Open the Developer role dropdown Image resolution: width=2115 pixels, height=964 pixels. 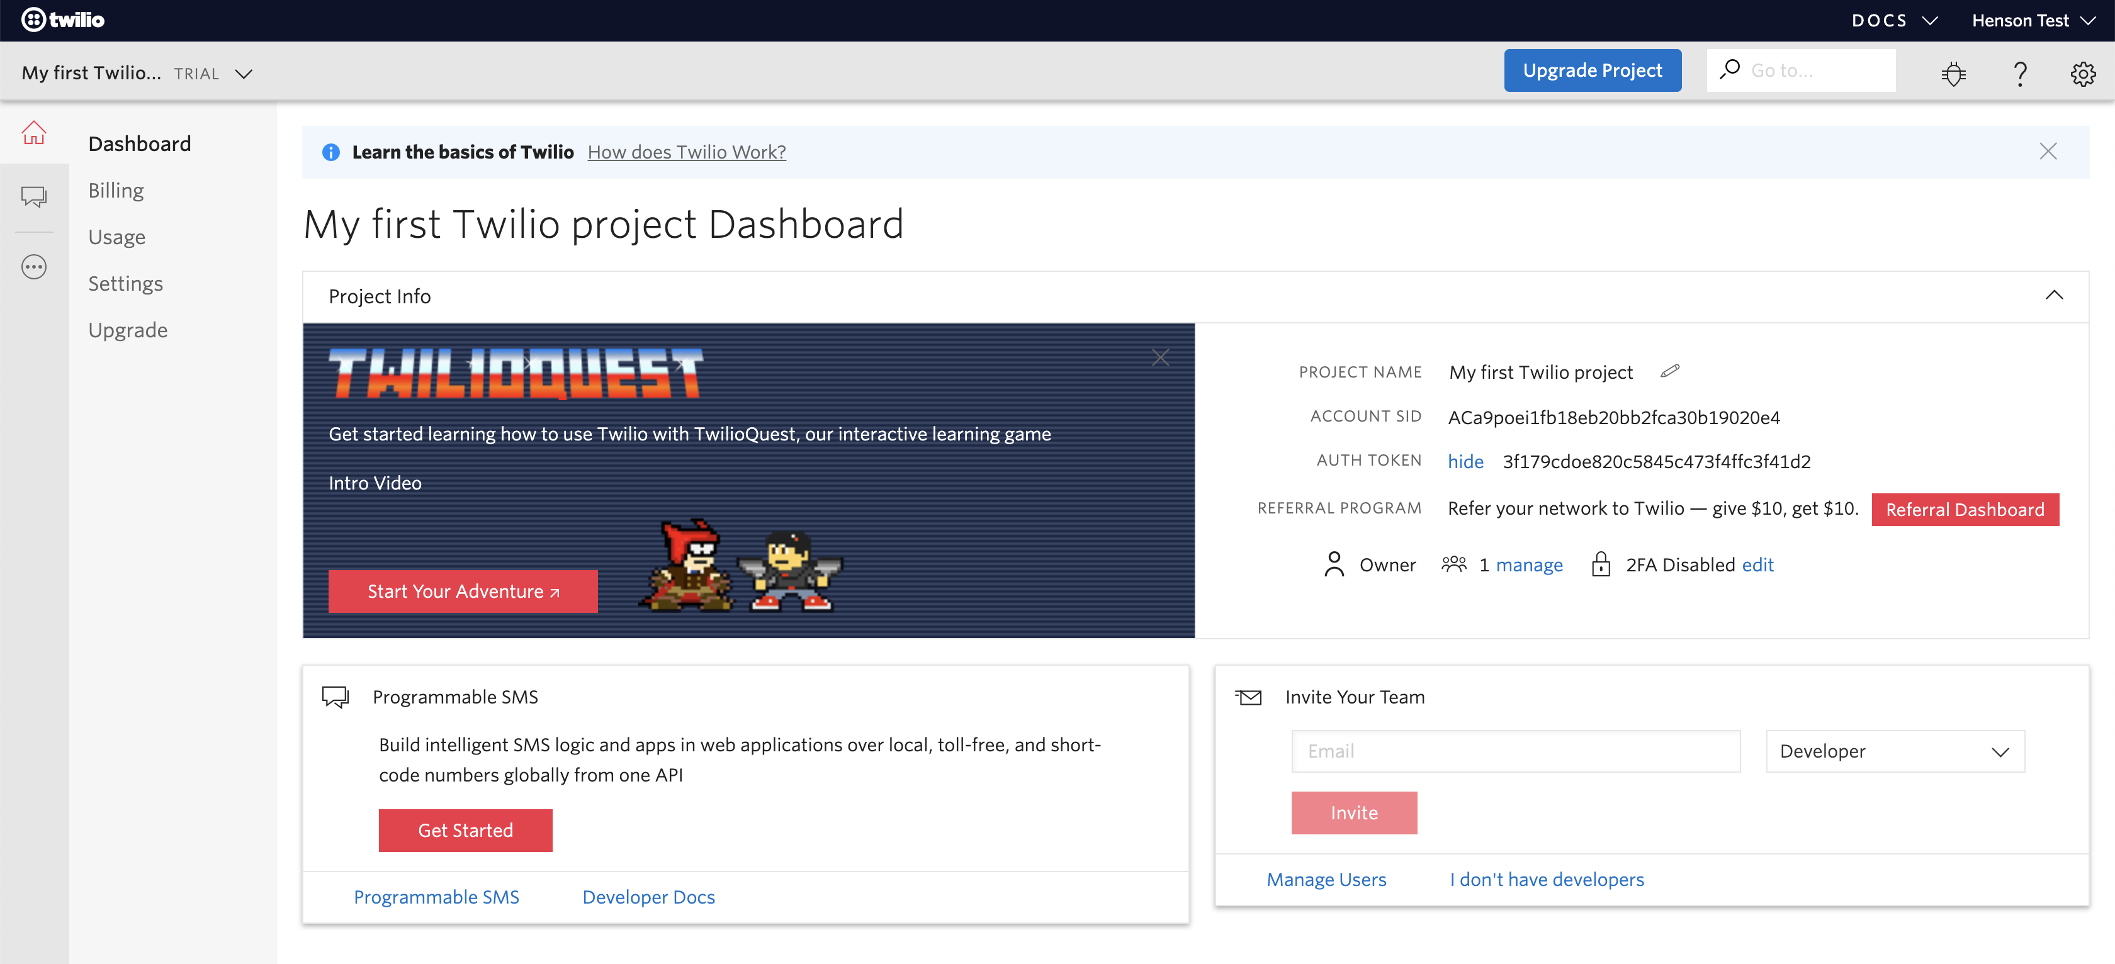(1895, 751)
